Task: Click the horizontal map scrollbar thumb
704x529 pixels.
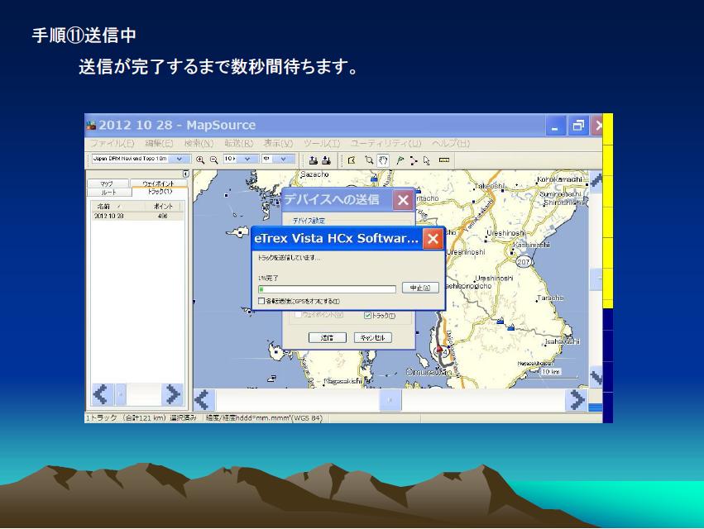Action: click(390, 400)
